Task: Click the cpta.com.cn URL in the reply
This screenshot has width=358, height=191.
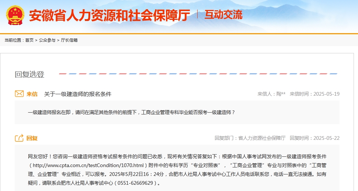Action: [x=88, y=165]
